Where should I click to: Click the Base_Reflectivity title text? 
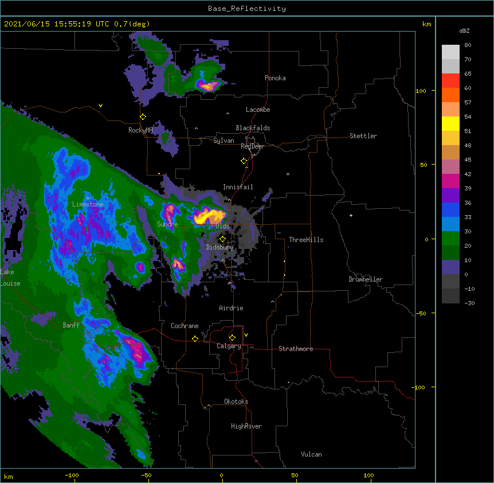[247, 9]
